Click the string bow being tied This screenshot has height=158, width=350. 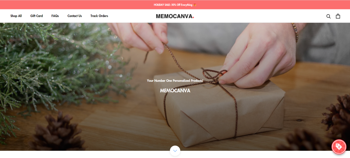pyautogui.click(x=214, y=77)
